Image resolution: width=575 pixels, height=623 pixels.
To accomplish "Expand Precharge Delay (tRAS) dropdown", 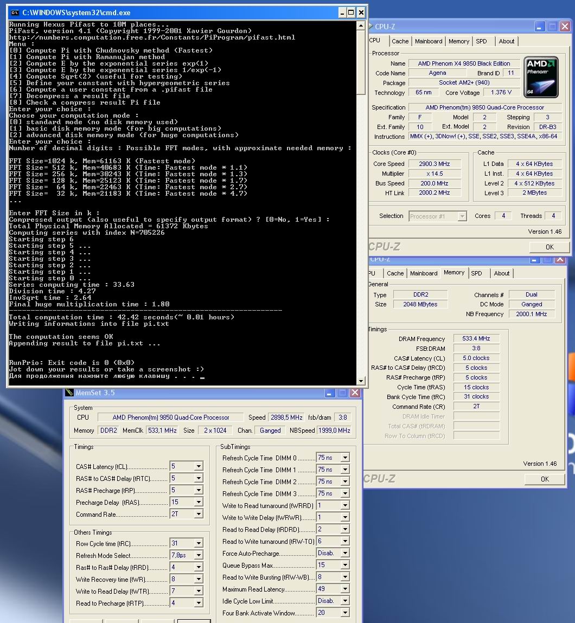I will click(x=199, y=502).
